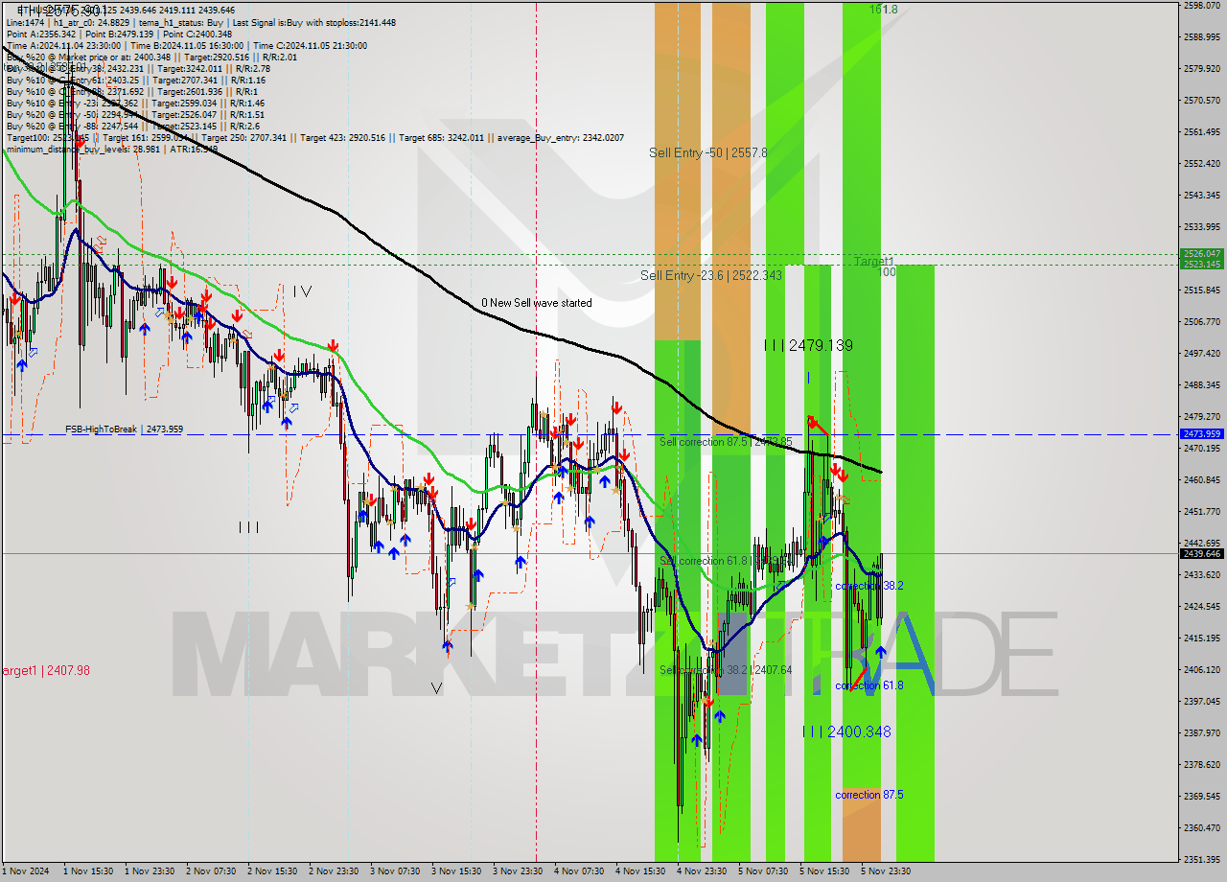Click the '2 Nov 23:30' time axis label

[x=334, y=871]
